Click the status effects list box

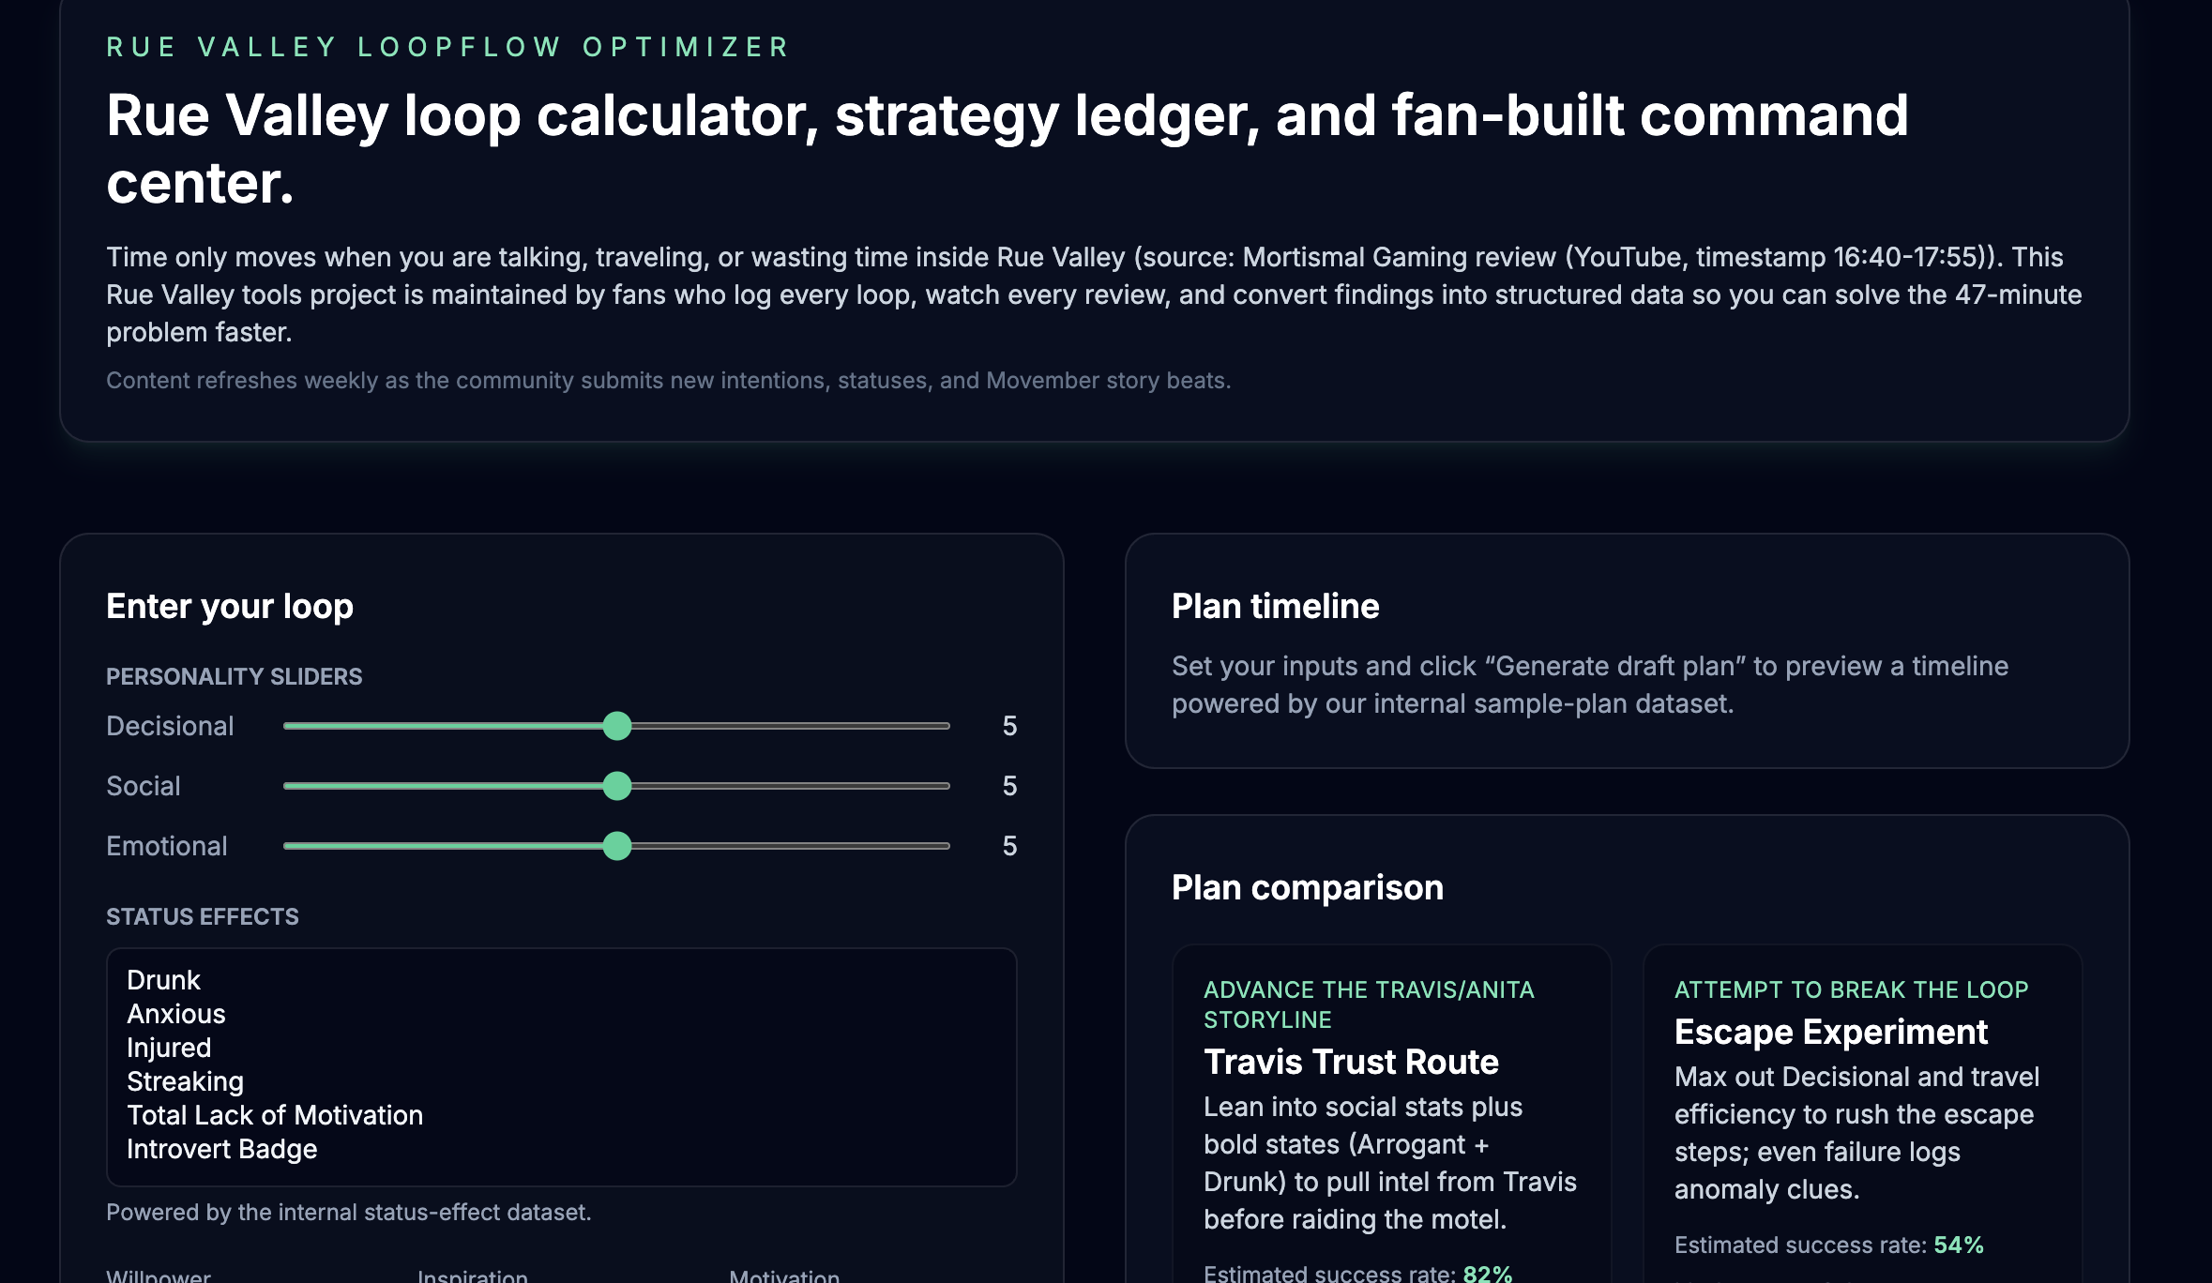(x=563, y=1064)
